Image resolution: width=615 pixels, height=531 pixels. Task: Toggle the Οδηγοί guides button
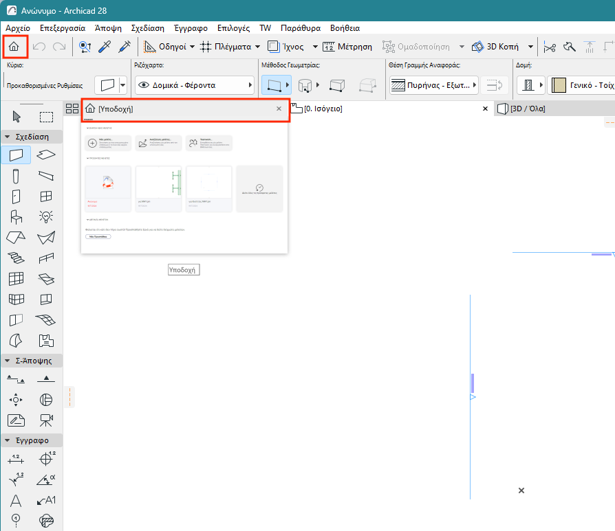[165, 47]
